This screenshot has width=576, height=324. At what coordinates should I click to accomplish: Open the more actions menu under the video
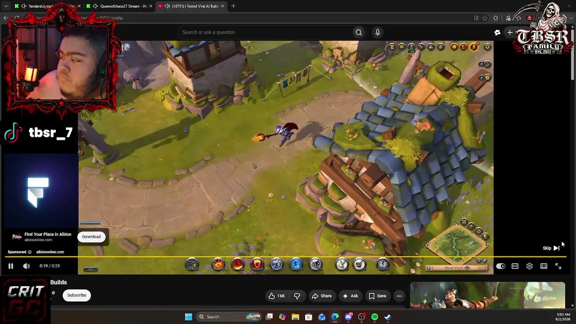tap(399, 296)
